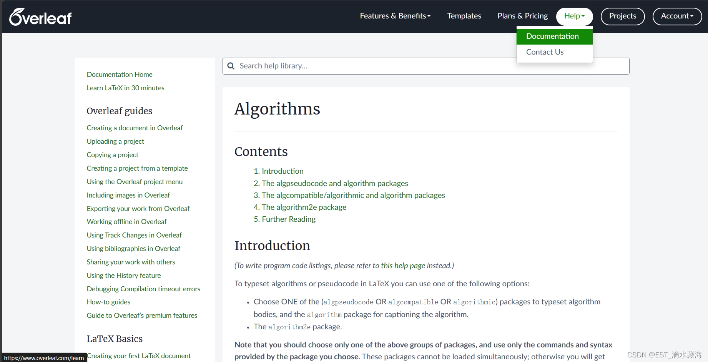Focus the Search help library field
The height and width of the screenshot is (362, 708).
coord(425,66)
